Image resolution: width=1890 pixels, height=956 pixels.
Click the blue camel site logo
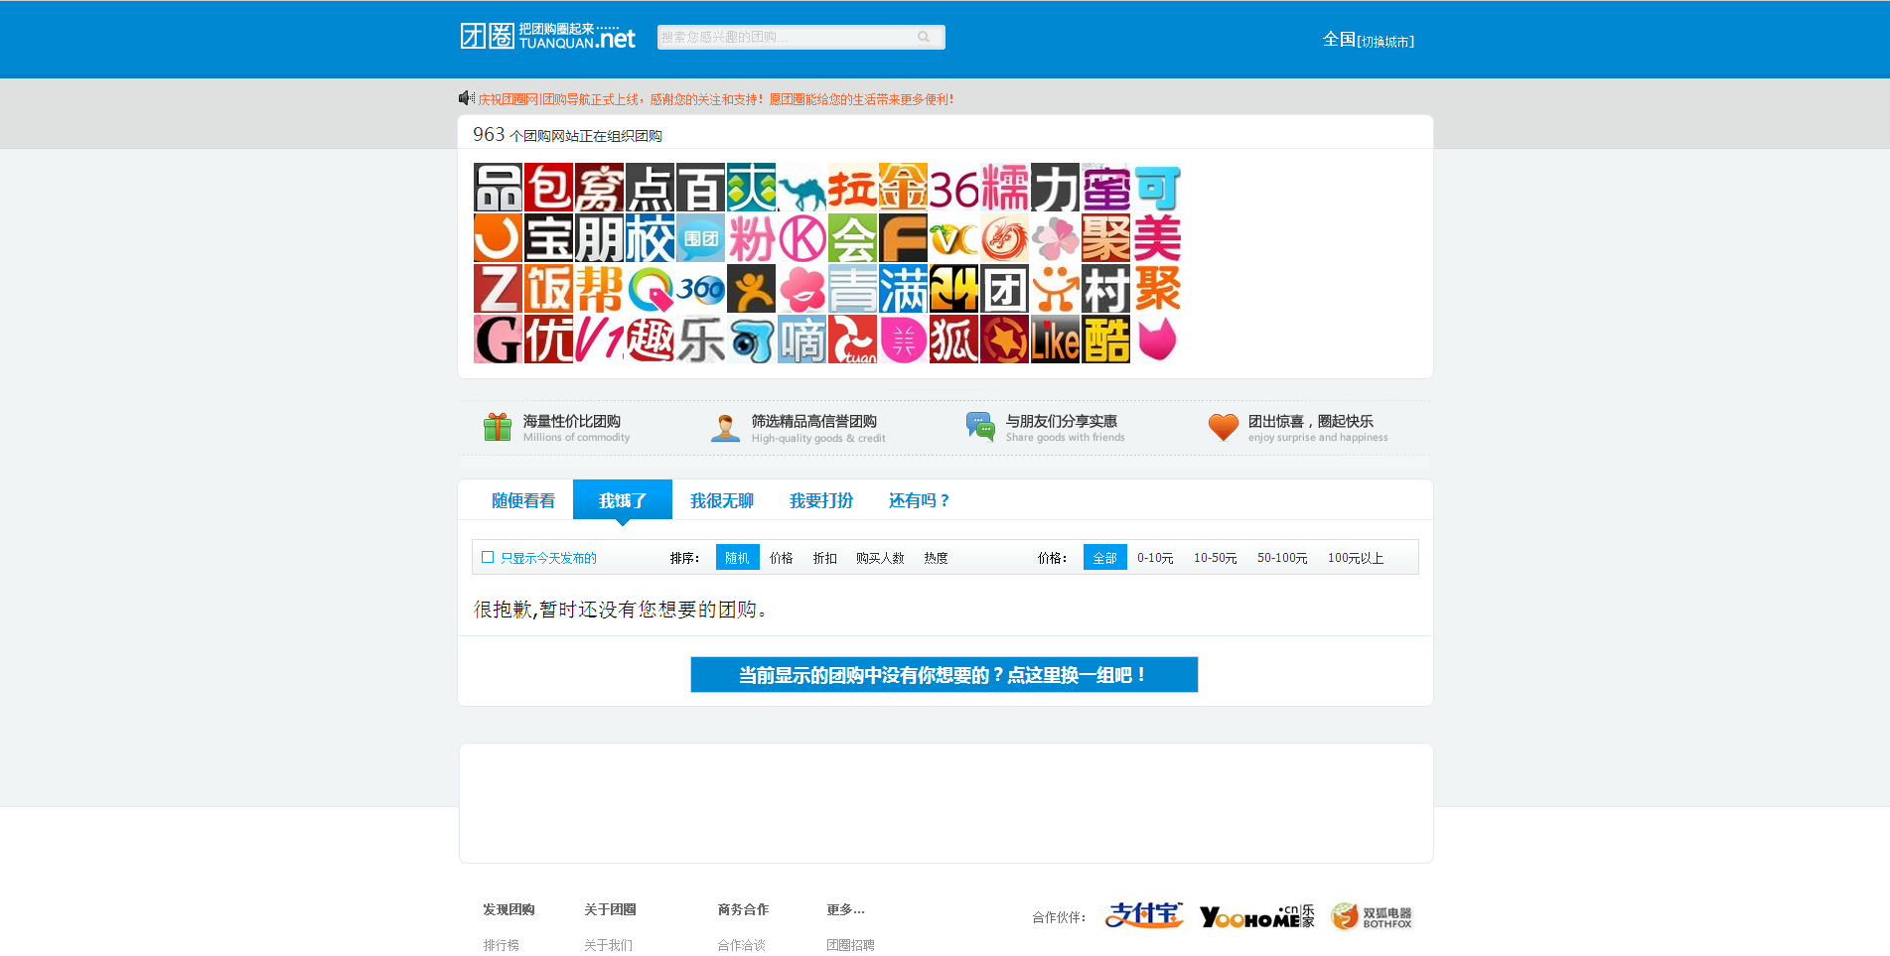click(801, 188)
